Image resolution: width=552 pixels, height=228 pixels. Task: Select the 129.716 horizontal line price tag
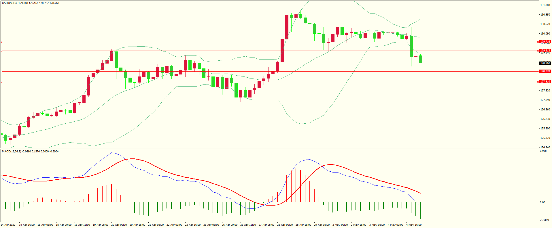(545, 42)
